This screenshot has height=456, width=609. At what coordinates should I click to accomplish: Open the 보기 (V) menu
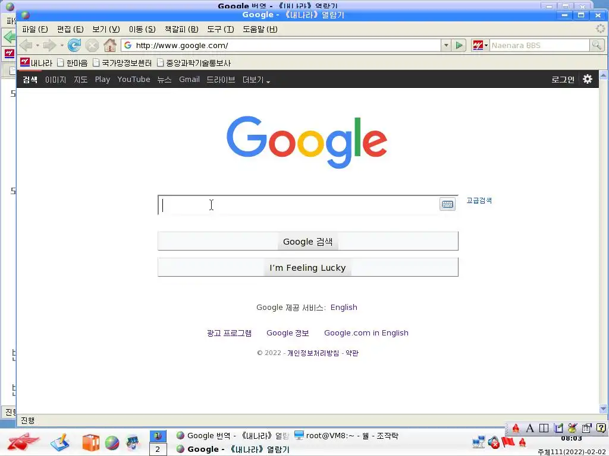tap(106, 29)
